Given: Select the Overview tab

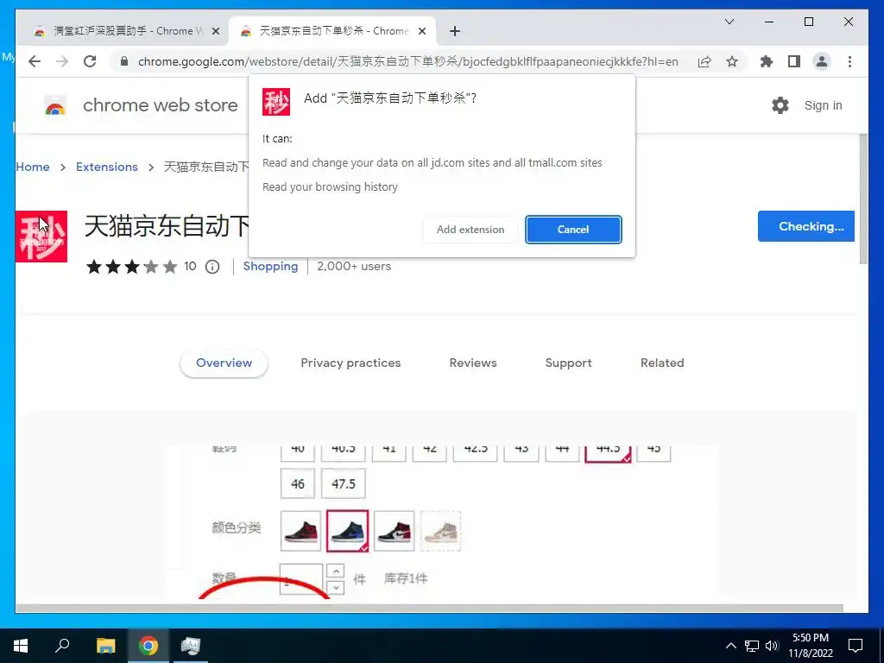Looking at the screenshot, I should [224, 363].
